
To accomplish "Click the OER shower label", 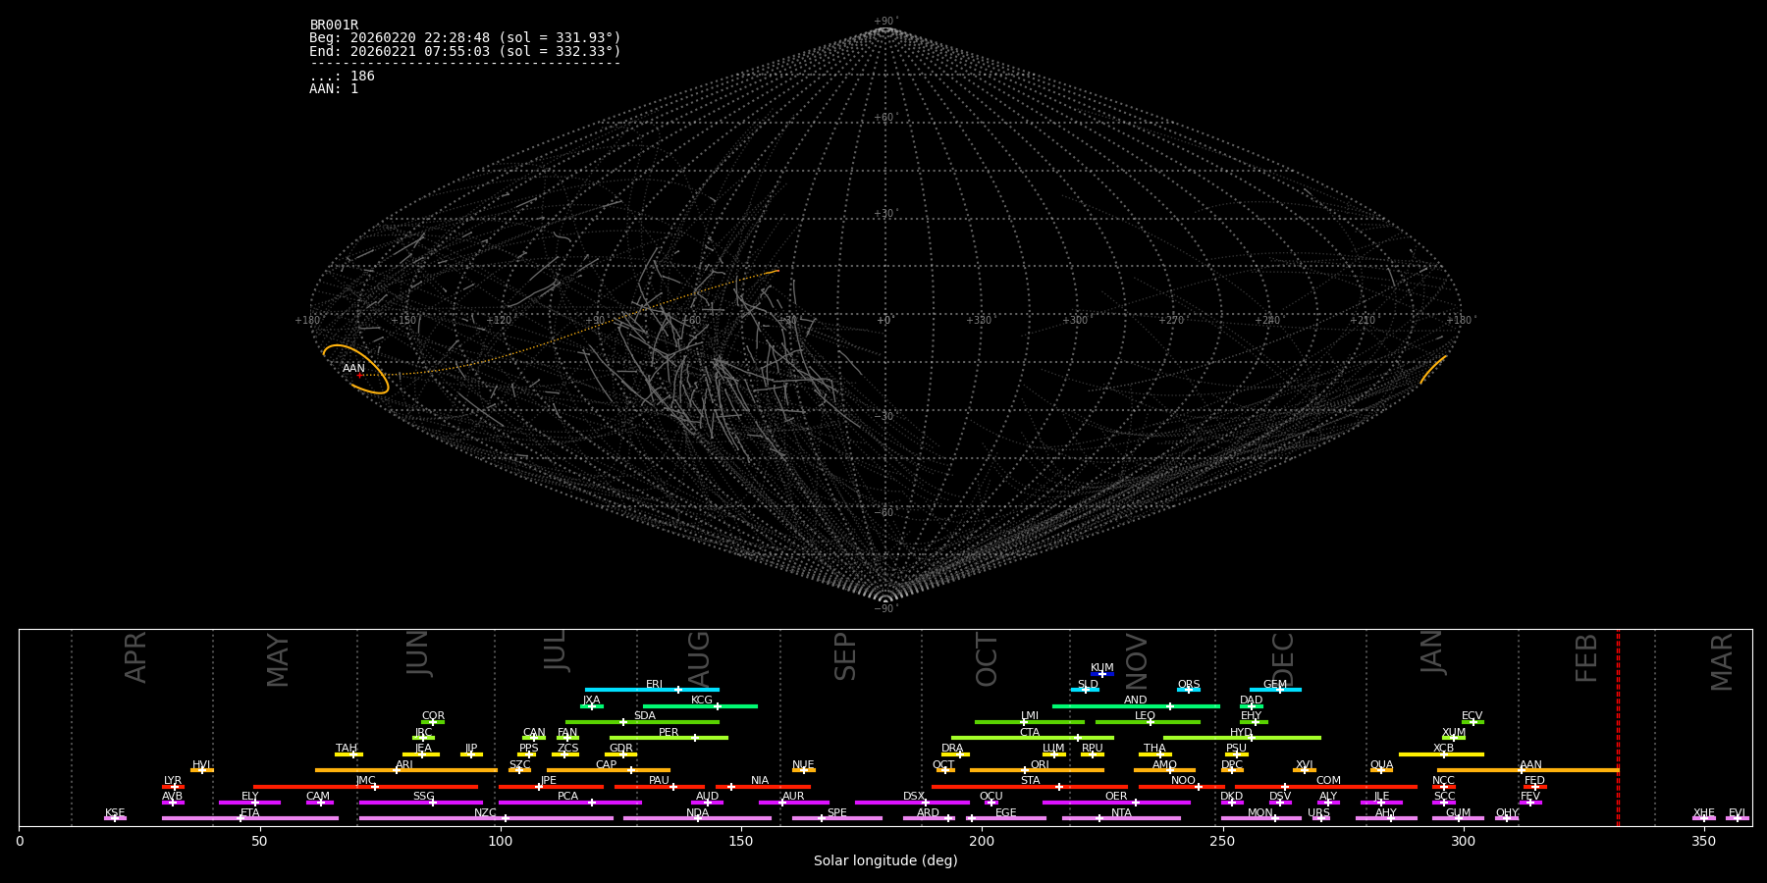I will point(1116,797).
